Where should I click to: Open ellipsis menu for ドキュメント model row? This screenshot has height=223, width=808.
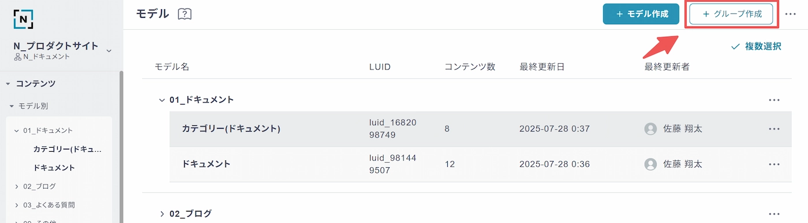coord(775,164)
